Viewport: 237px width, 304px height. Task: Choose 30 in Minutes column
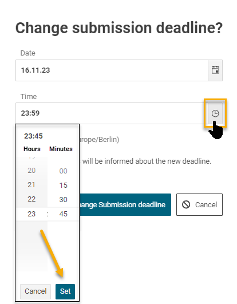pos(63,200)
